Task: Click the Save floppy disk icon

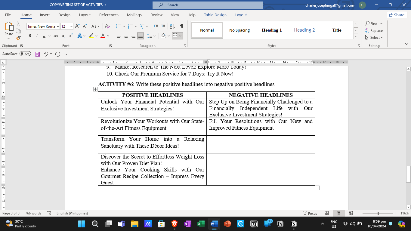Action: [x=37, y=54]
